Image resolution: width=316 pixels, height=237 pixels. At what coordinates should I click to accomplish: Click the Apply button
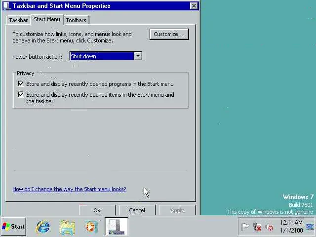coord(177,210)
